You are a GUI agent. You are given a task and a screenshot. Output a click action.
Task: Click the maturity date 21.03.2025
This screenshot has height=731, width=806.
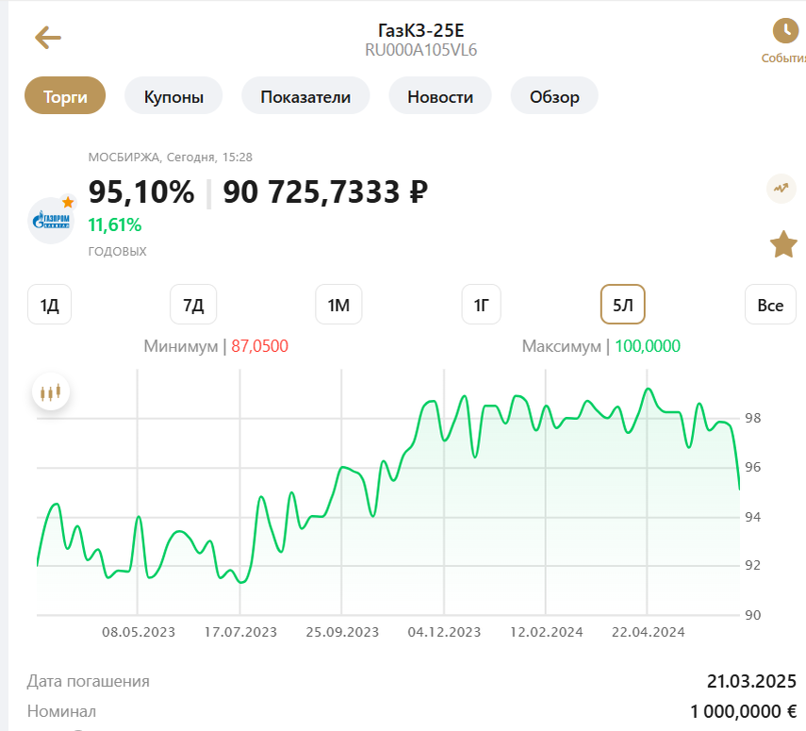(x=751, y=681)
